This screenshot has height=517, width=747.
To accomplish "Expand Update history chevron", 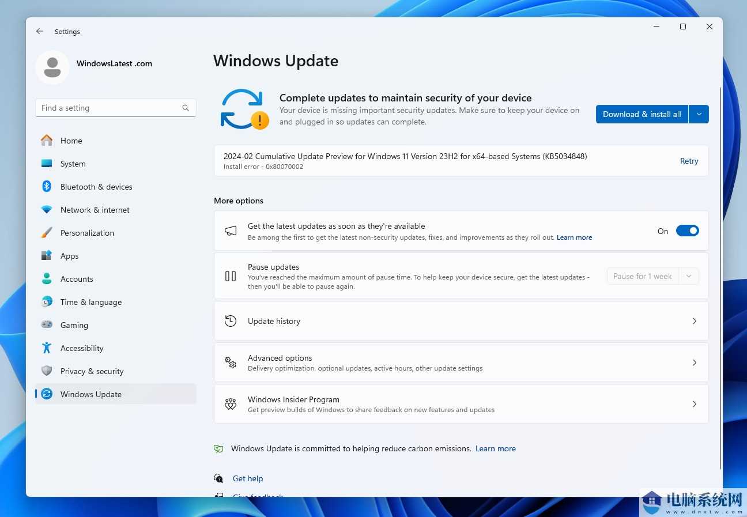I will click(695, 321).
